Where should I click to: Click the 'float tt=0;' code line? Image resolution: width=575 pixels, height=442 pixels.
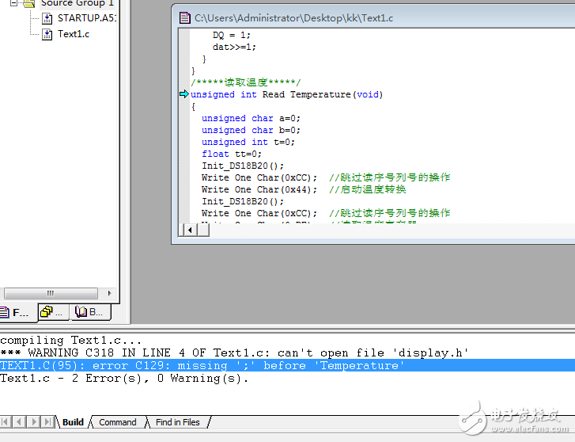[x=232, y=154]
